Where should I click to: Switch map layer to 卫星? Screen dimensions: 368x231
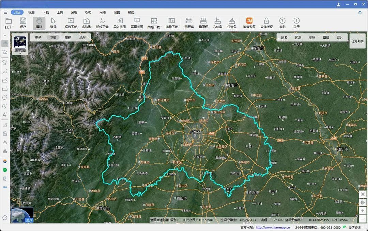(x=53, y=38)
